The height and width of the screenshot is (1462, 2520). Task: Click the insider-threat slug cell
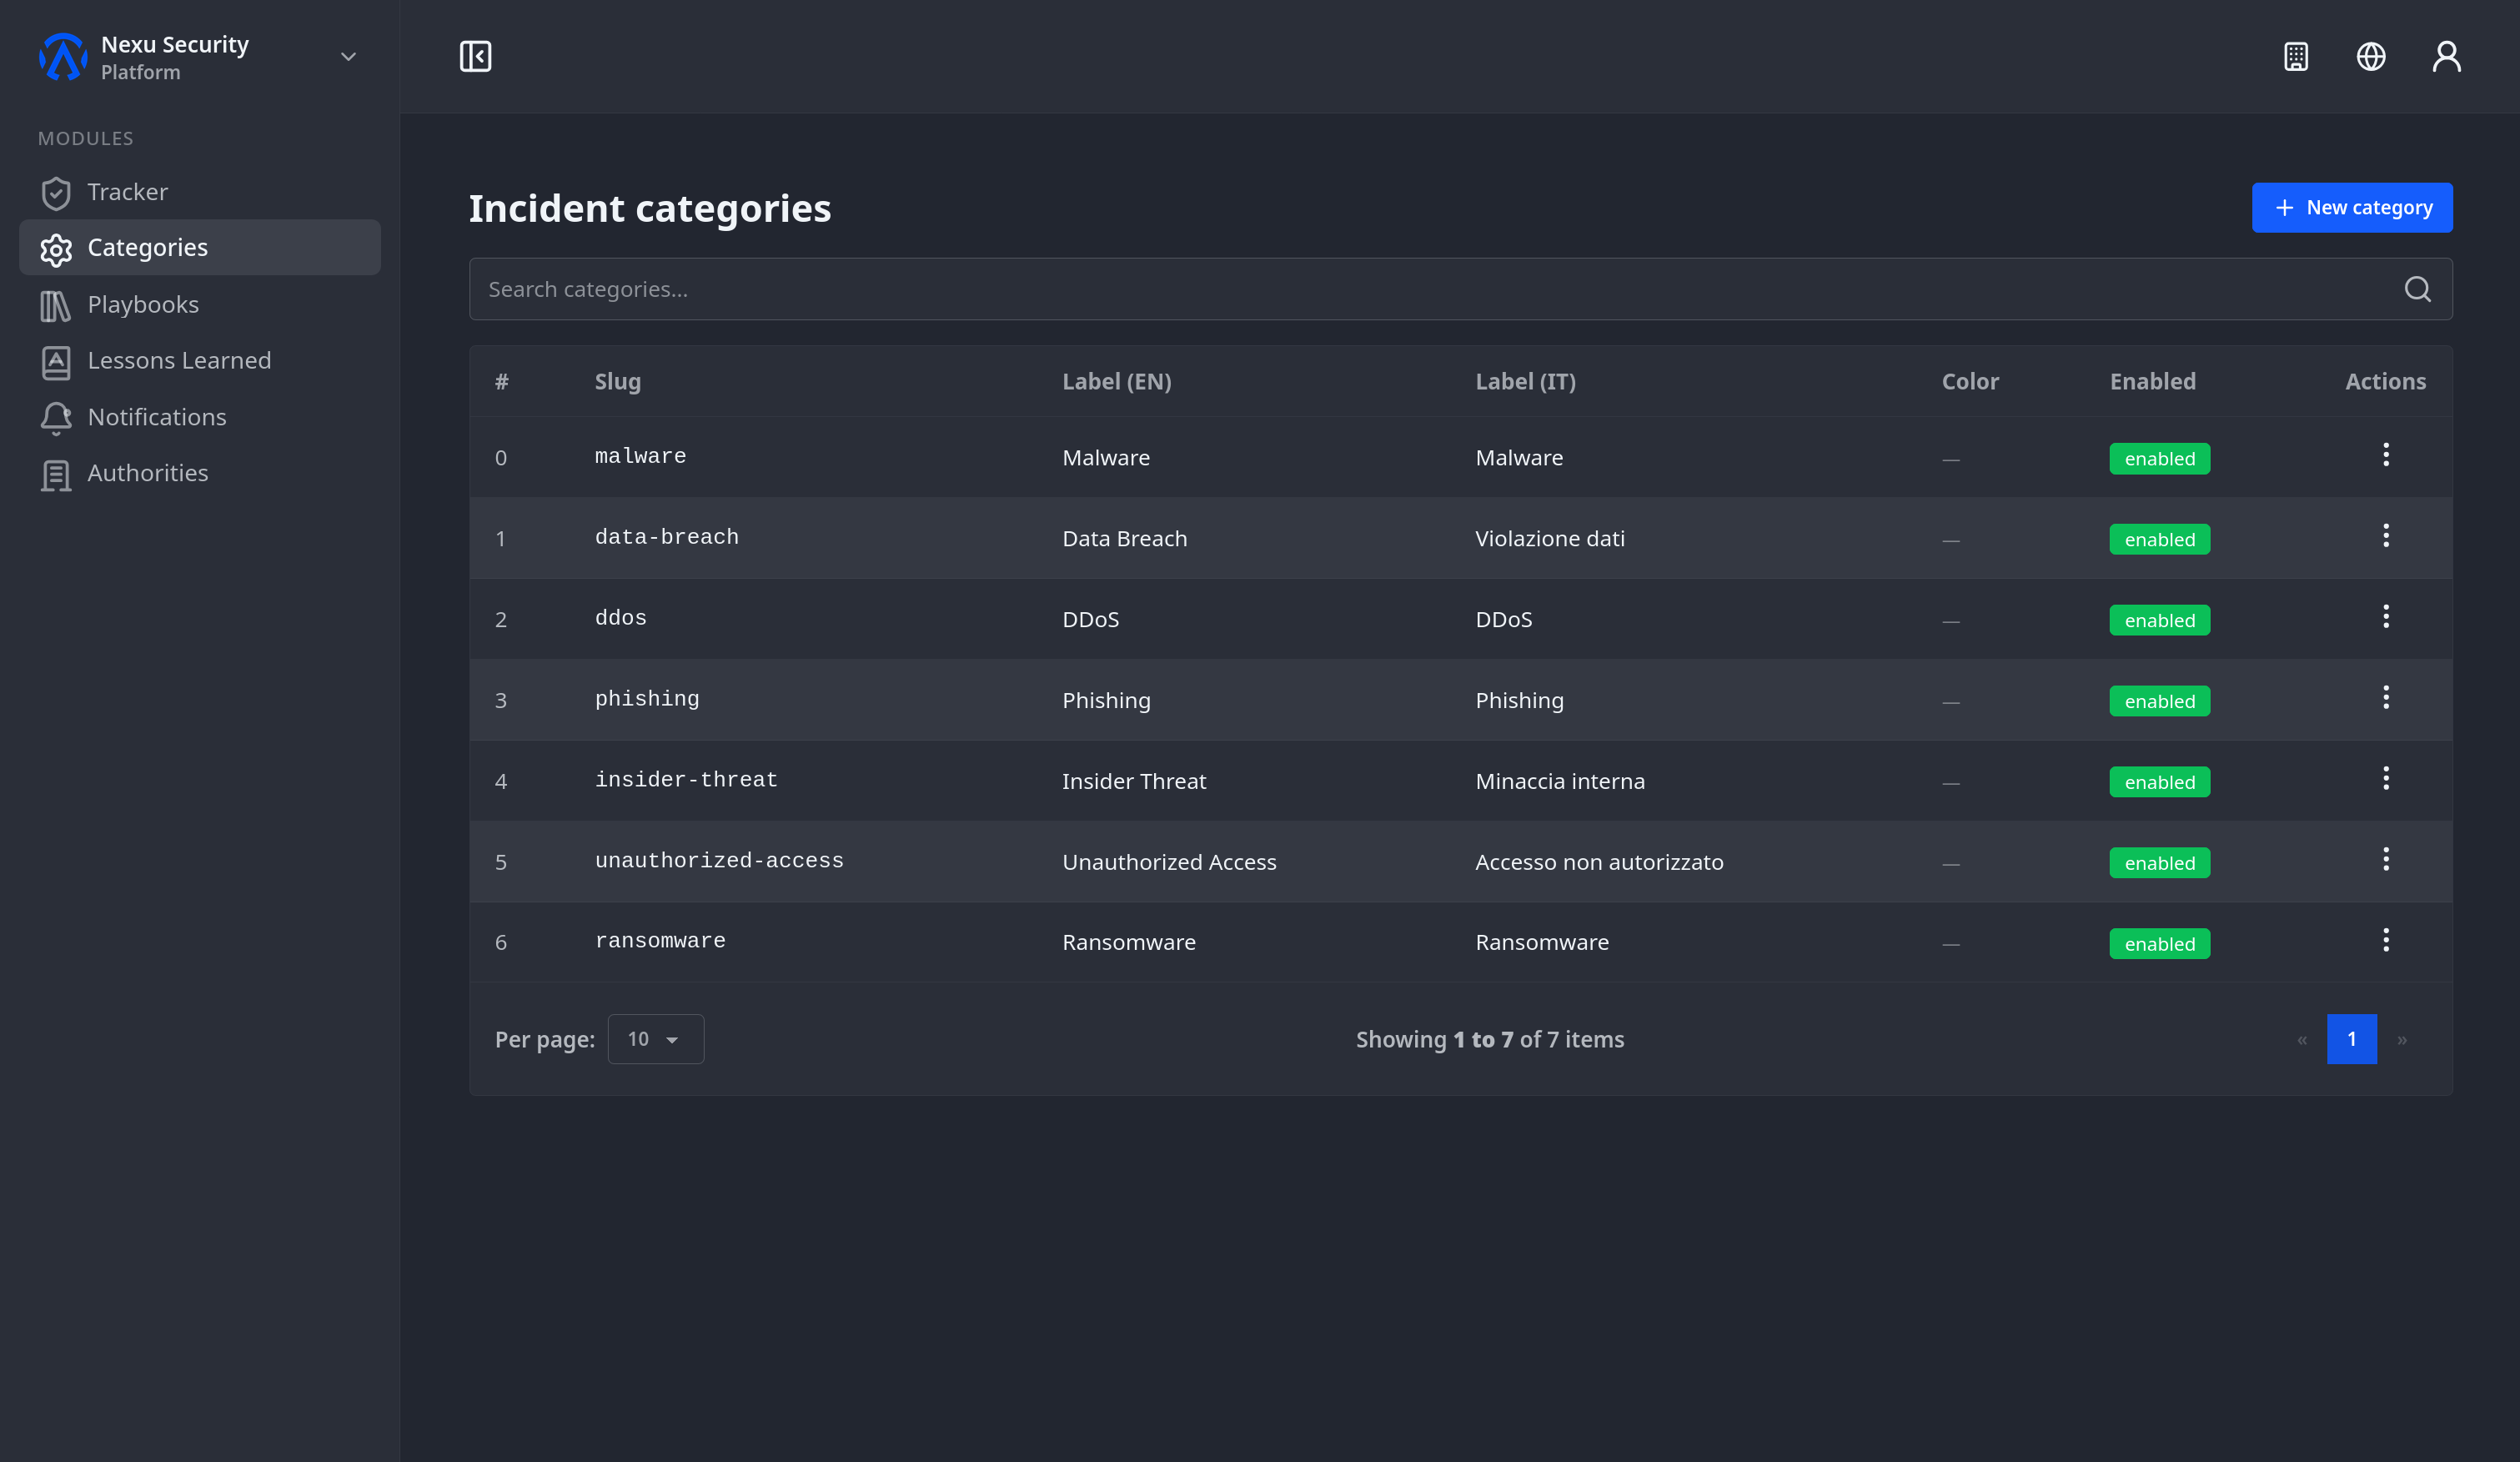tap(686, 781)
